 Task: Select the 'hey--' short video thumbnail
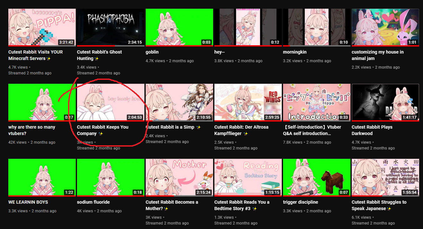pyautogui.click(x=248, y=28)
